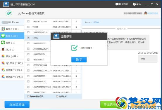The height and width of the screenshot is (110, 162).
Task: Open the 联系我们 chat icon
Action: click(x=117, y=4)
